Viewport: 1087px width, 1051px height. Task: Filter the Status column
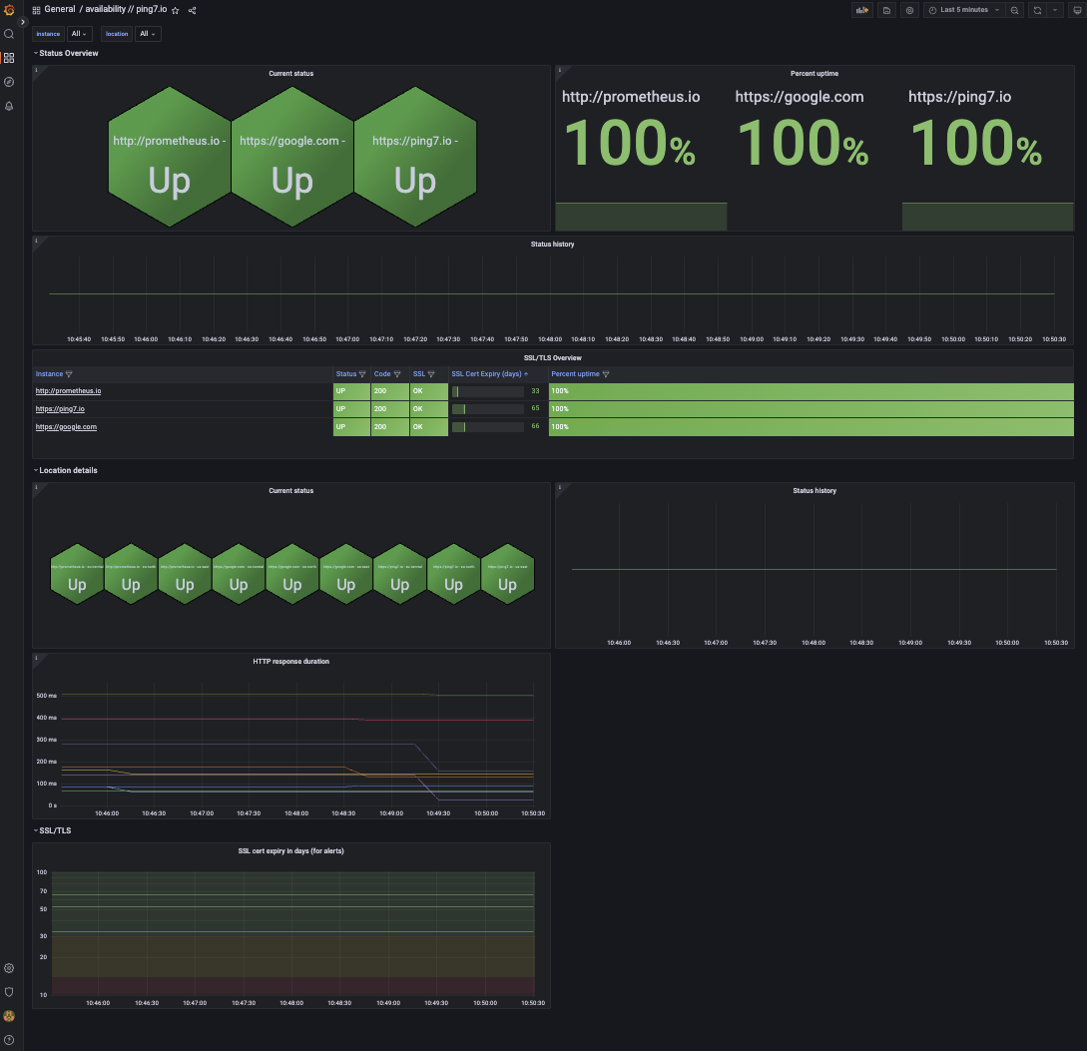click(362, 374)
